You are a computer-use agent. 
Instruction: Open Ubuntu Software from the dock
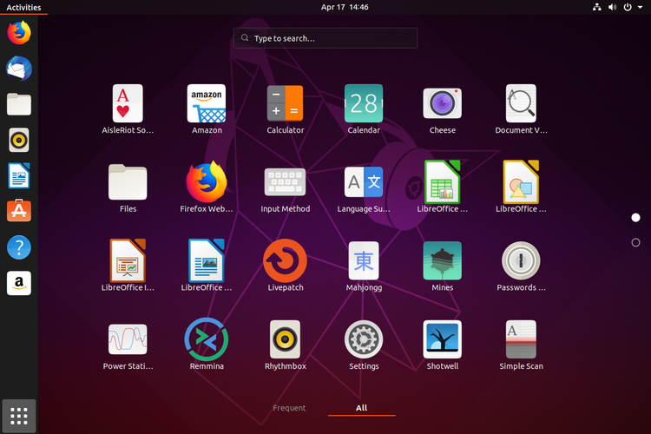(19, 211)
